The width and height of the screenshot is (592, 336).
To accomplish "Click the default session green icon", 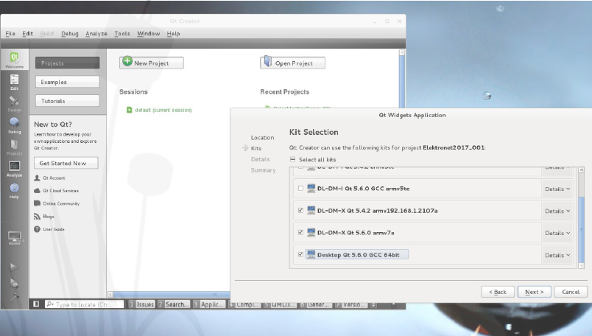I will (x=129, y=110).
